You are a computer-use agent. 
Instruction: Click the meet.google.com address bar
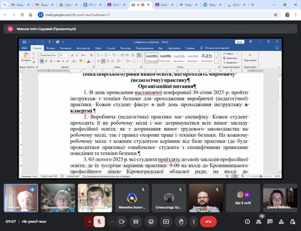pyautogui.click(x=125, y=15)
